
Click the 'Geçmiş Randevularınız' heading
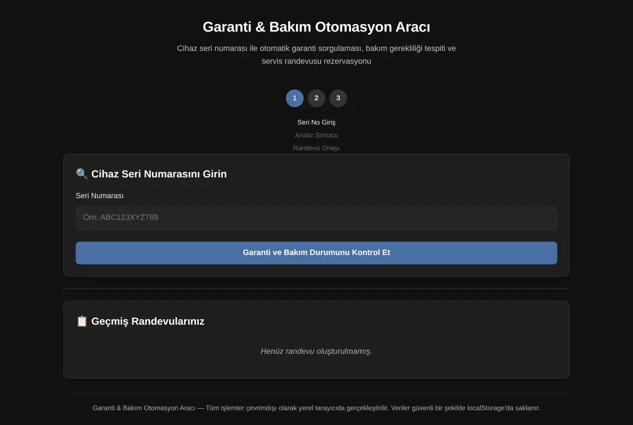pyautogui.click(x=148, y=321)
